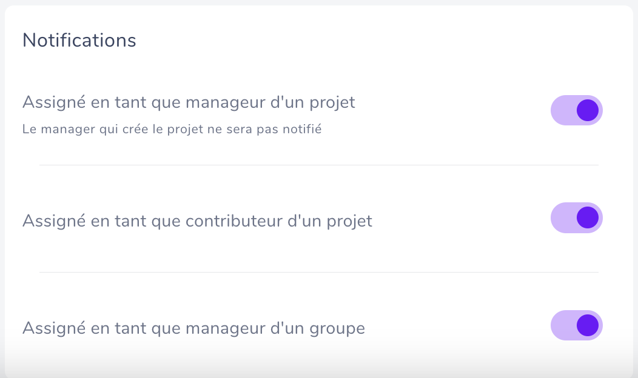The width and height of the screenshot is (638, 378).
Task: Disable the project manager assignment notification toggle
Action: pos(577,110)
